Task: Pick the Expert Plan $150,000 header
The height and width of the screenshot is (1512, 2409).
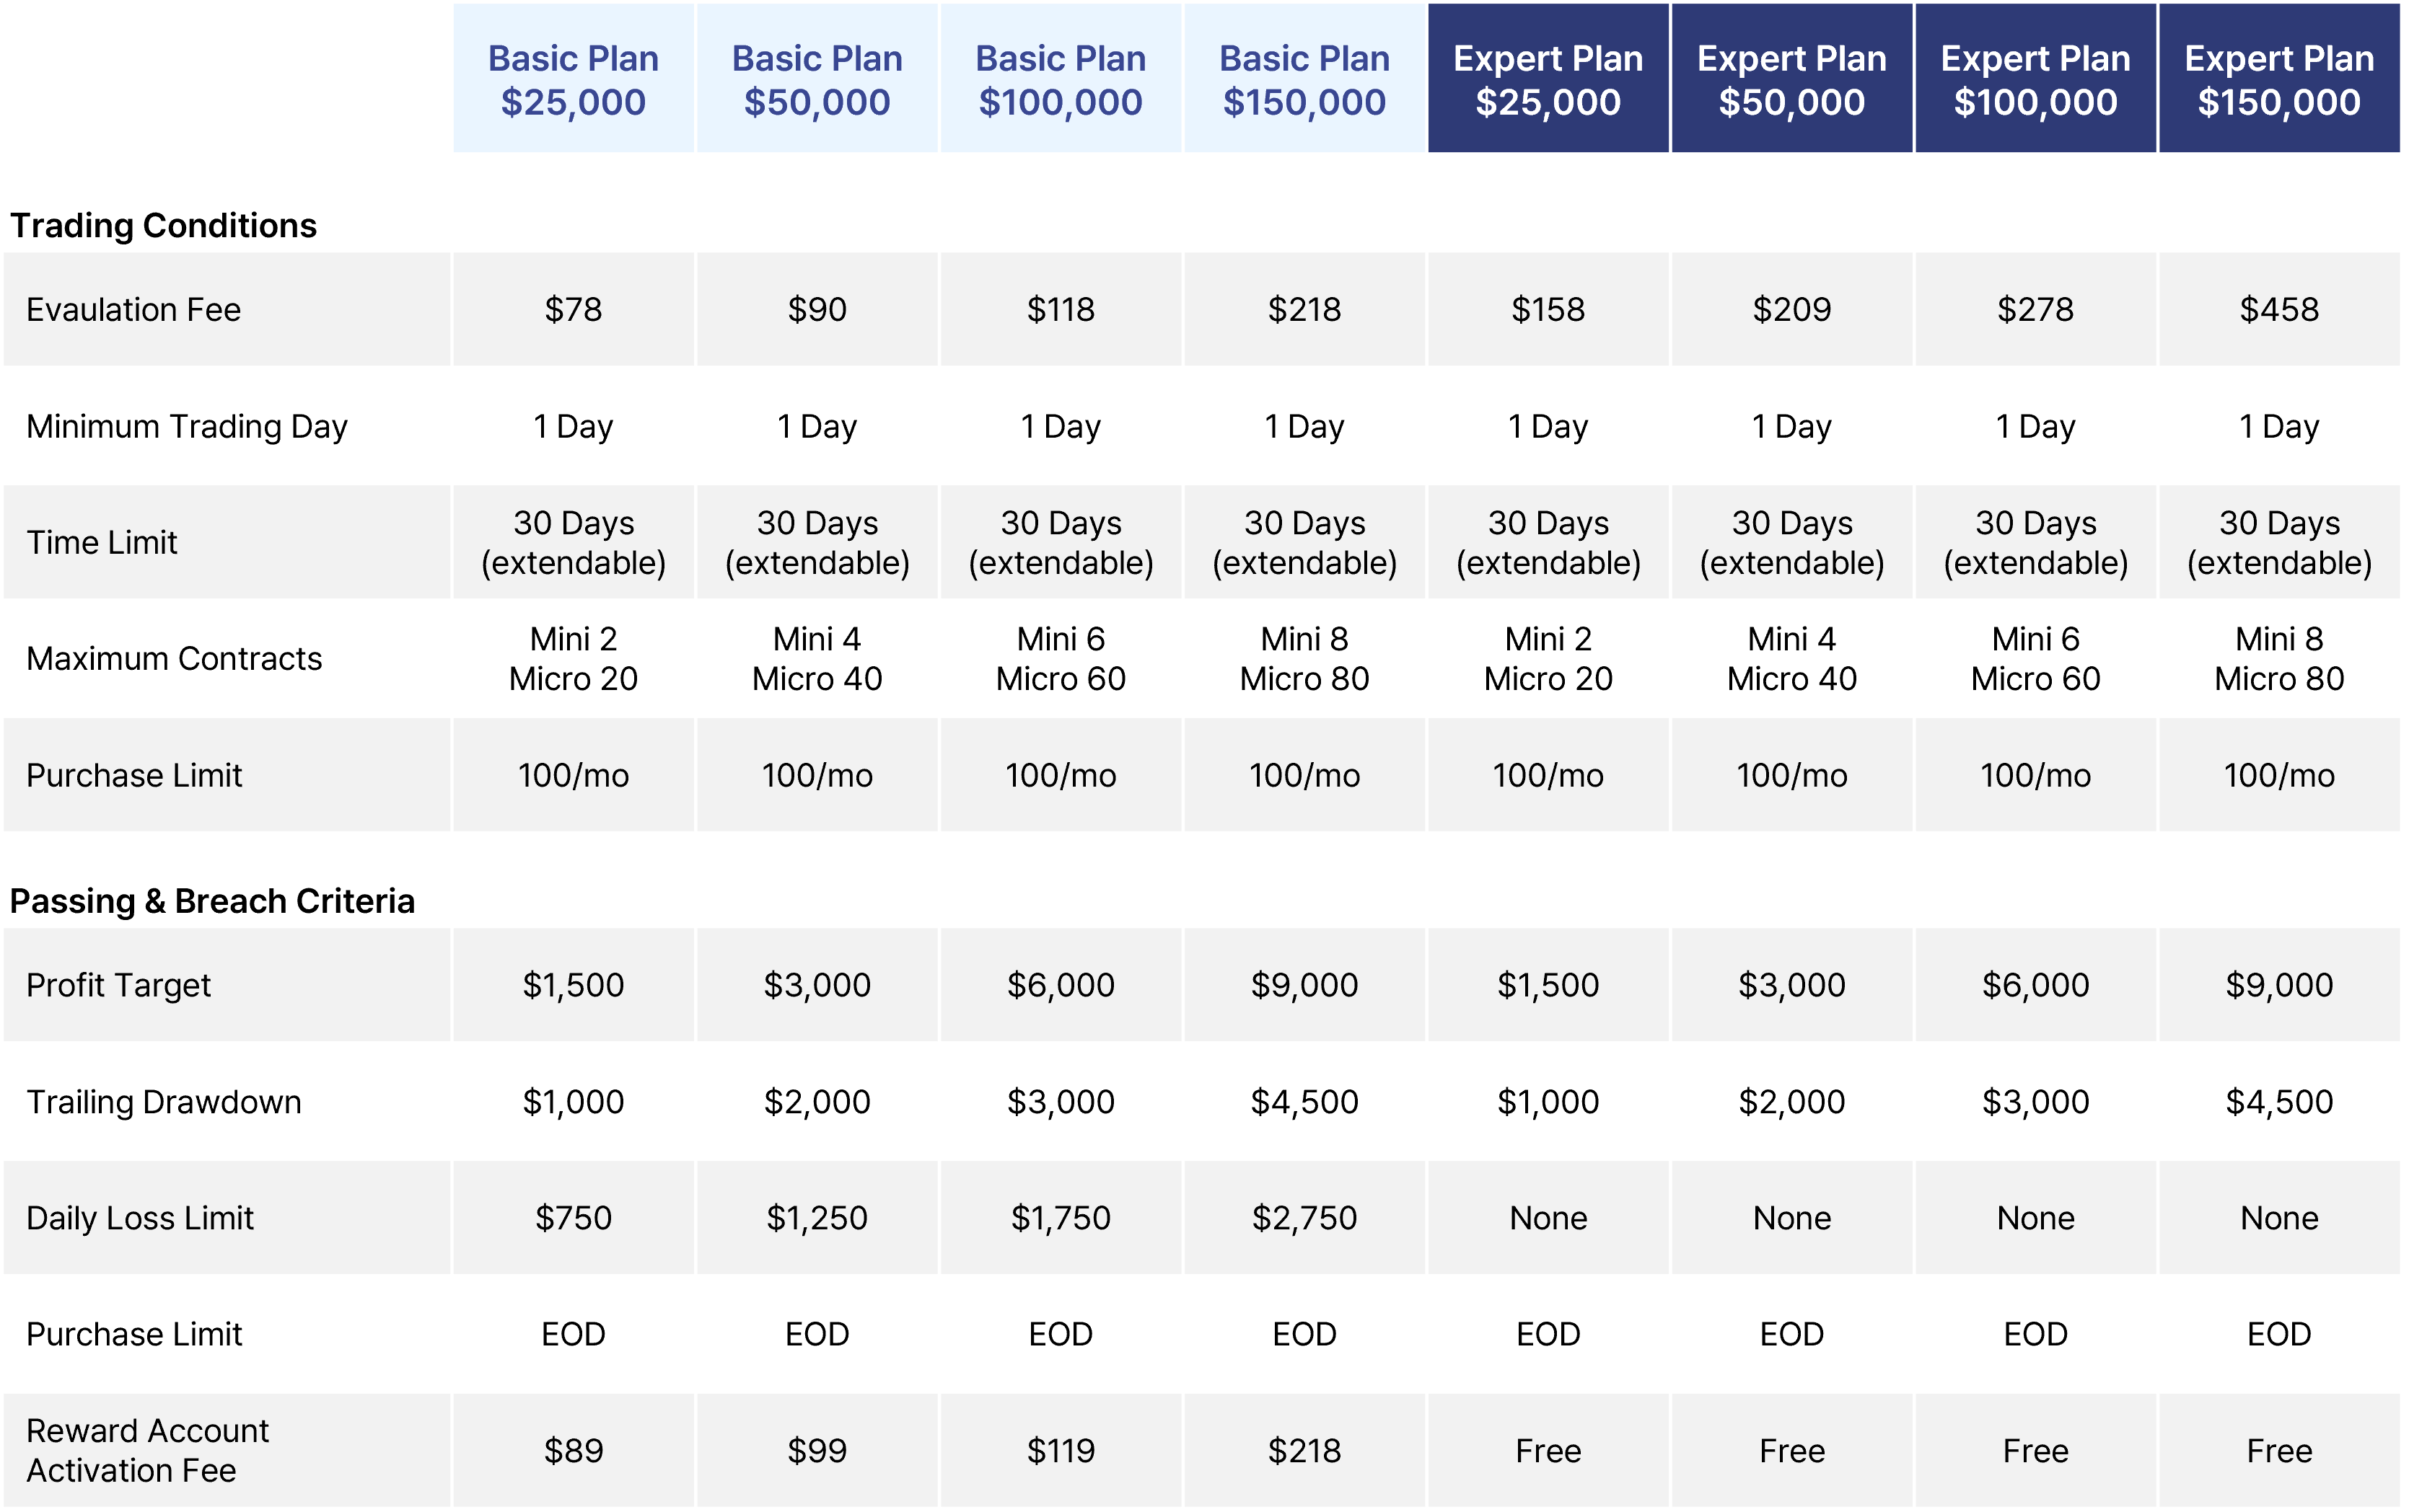Action: coord(2279,79)
